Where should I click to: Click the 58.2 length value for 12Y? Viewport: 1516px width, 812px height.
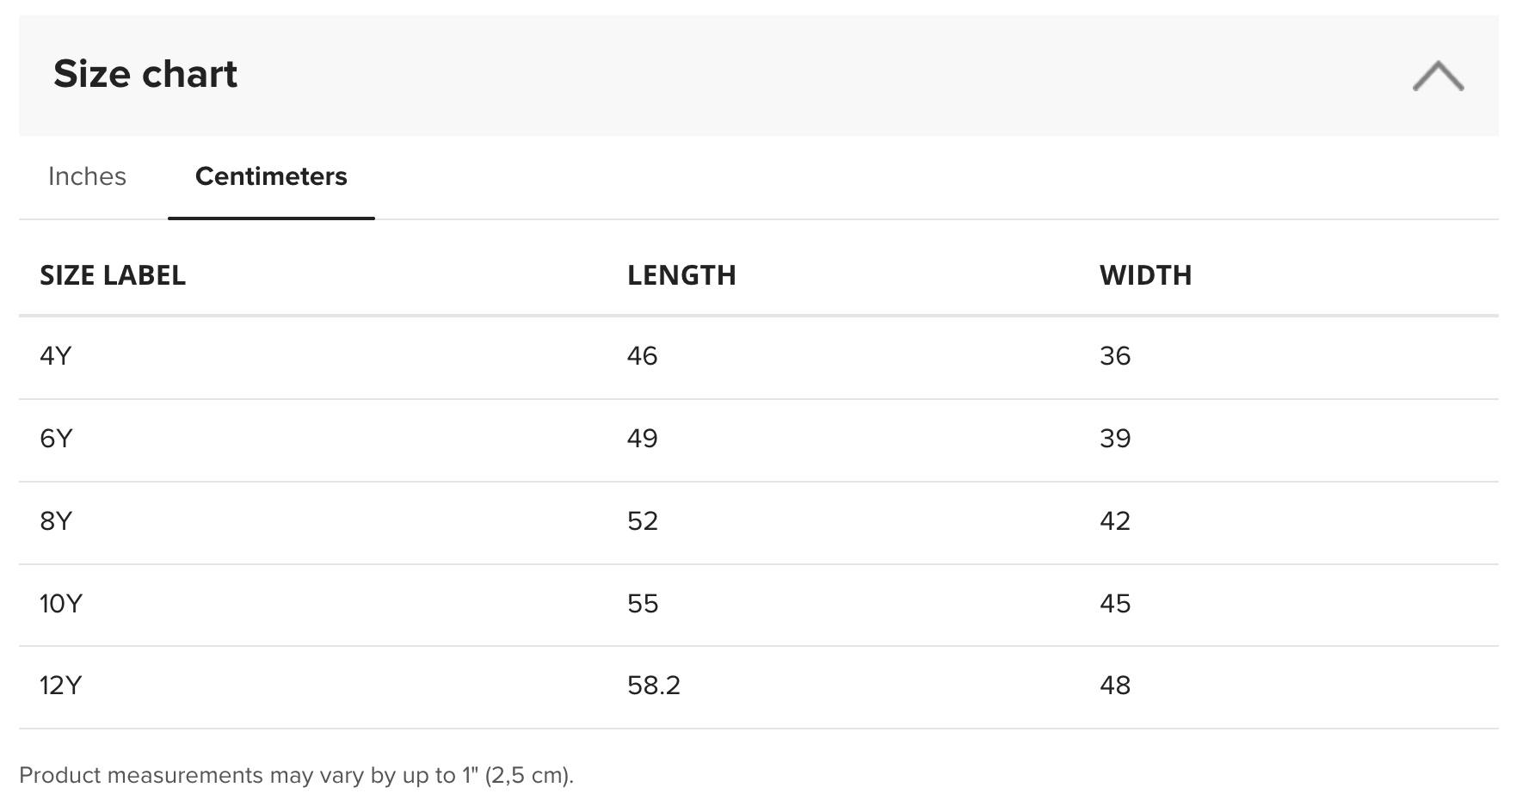[654, 686]
